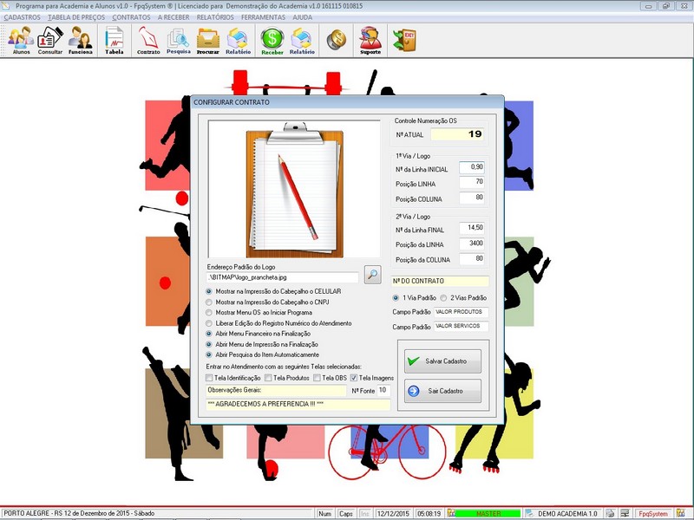
Task: Click the green MASTER status indicator
Action: [488, 514]
